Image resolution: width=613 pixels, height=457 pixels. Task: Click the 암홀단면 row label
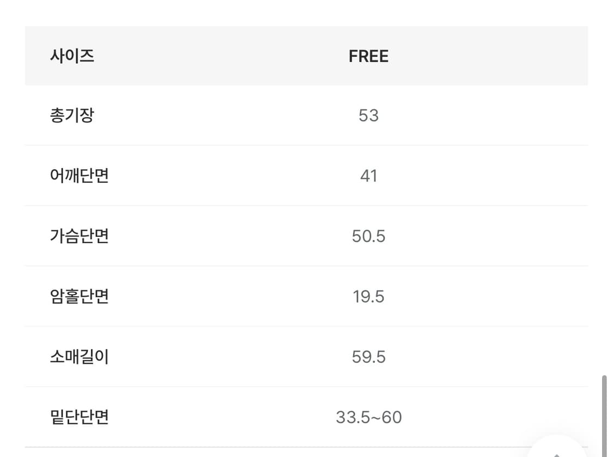[x=80, y=297]
